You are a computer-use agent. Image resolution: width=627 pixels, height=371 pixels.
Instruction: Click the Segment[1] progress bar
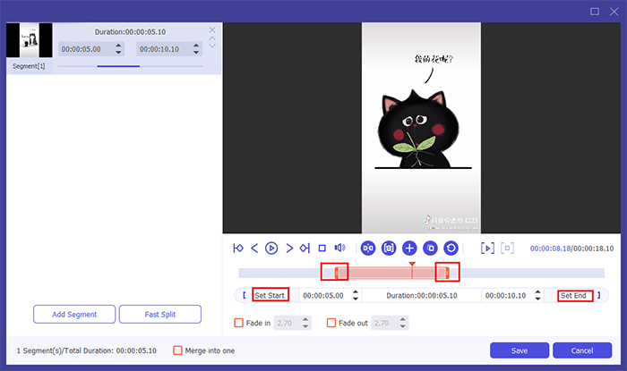click(x=131, y=66)
